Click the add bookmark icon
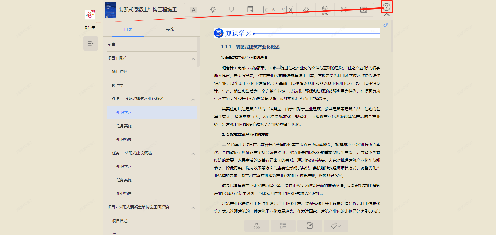496x235 pixels. click(250, 10)
